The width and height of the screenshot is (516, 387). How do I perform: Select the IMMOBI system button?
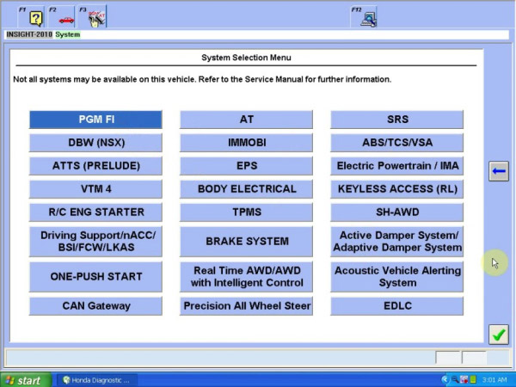point(246,143)
